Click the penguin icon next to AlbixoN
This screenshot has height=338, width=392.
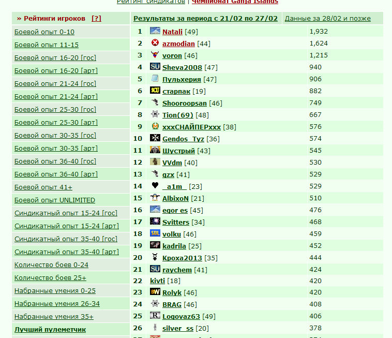point(155,197)
